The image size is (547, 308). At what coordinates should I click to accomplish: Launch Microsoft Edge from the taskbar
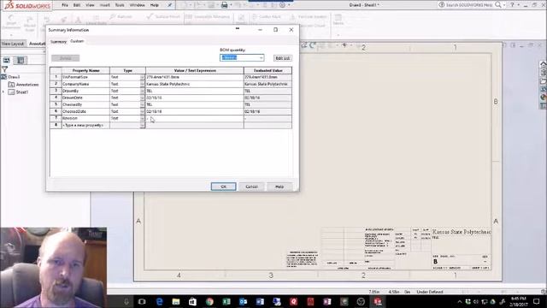(159, 302)
